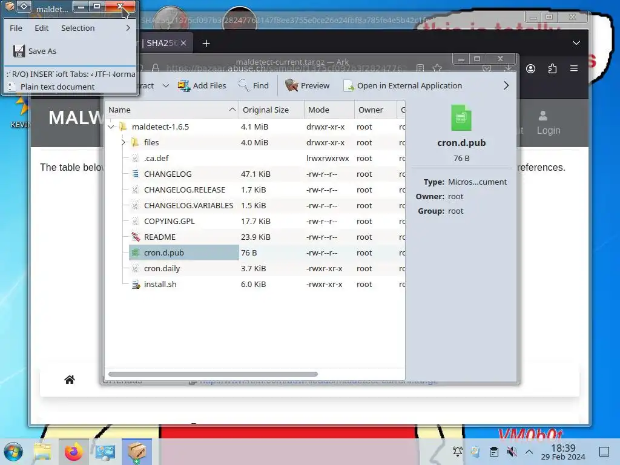
Task: Select the cron.daily file
Action: click(162, 268)
